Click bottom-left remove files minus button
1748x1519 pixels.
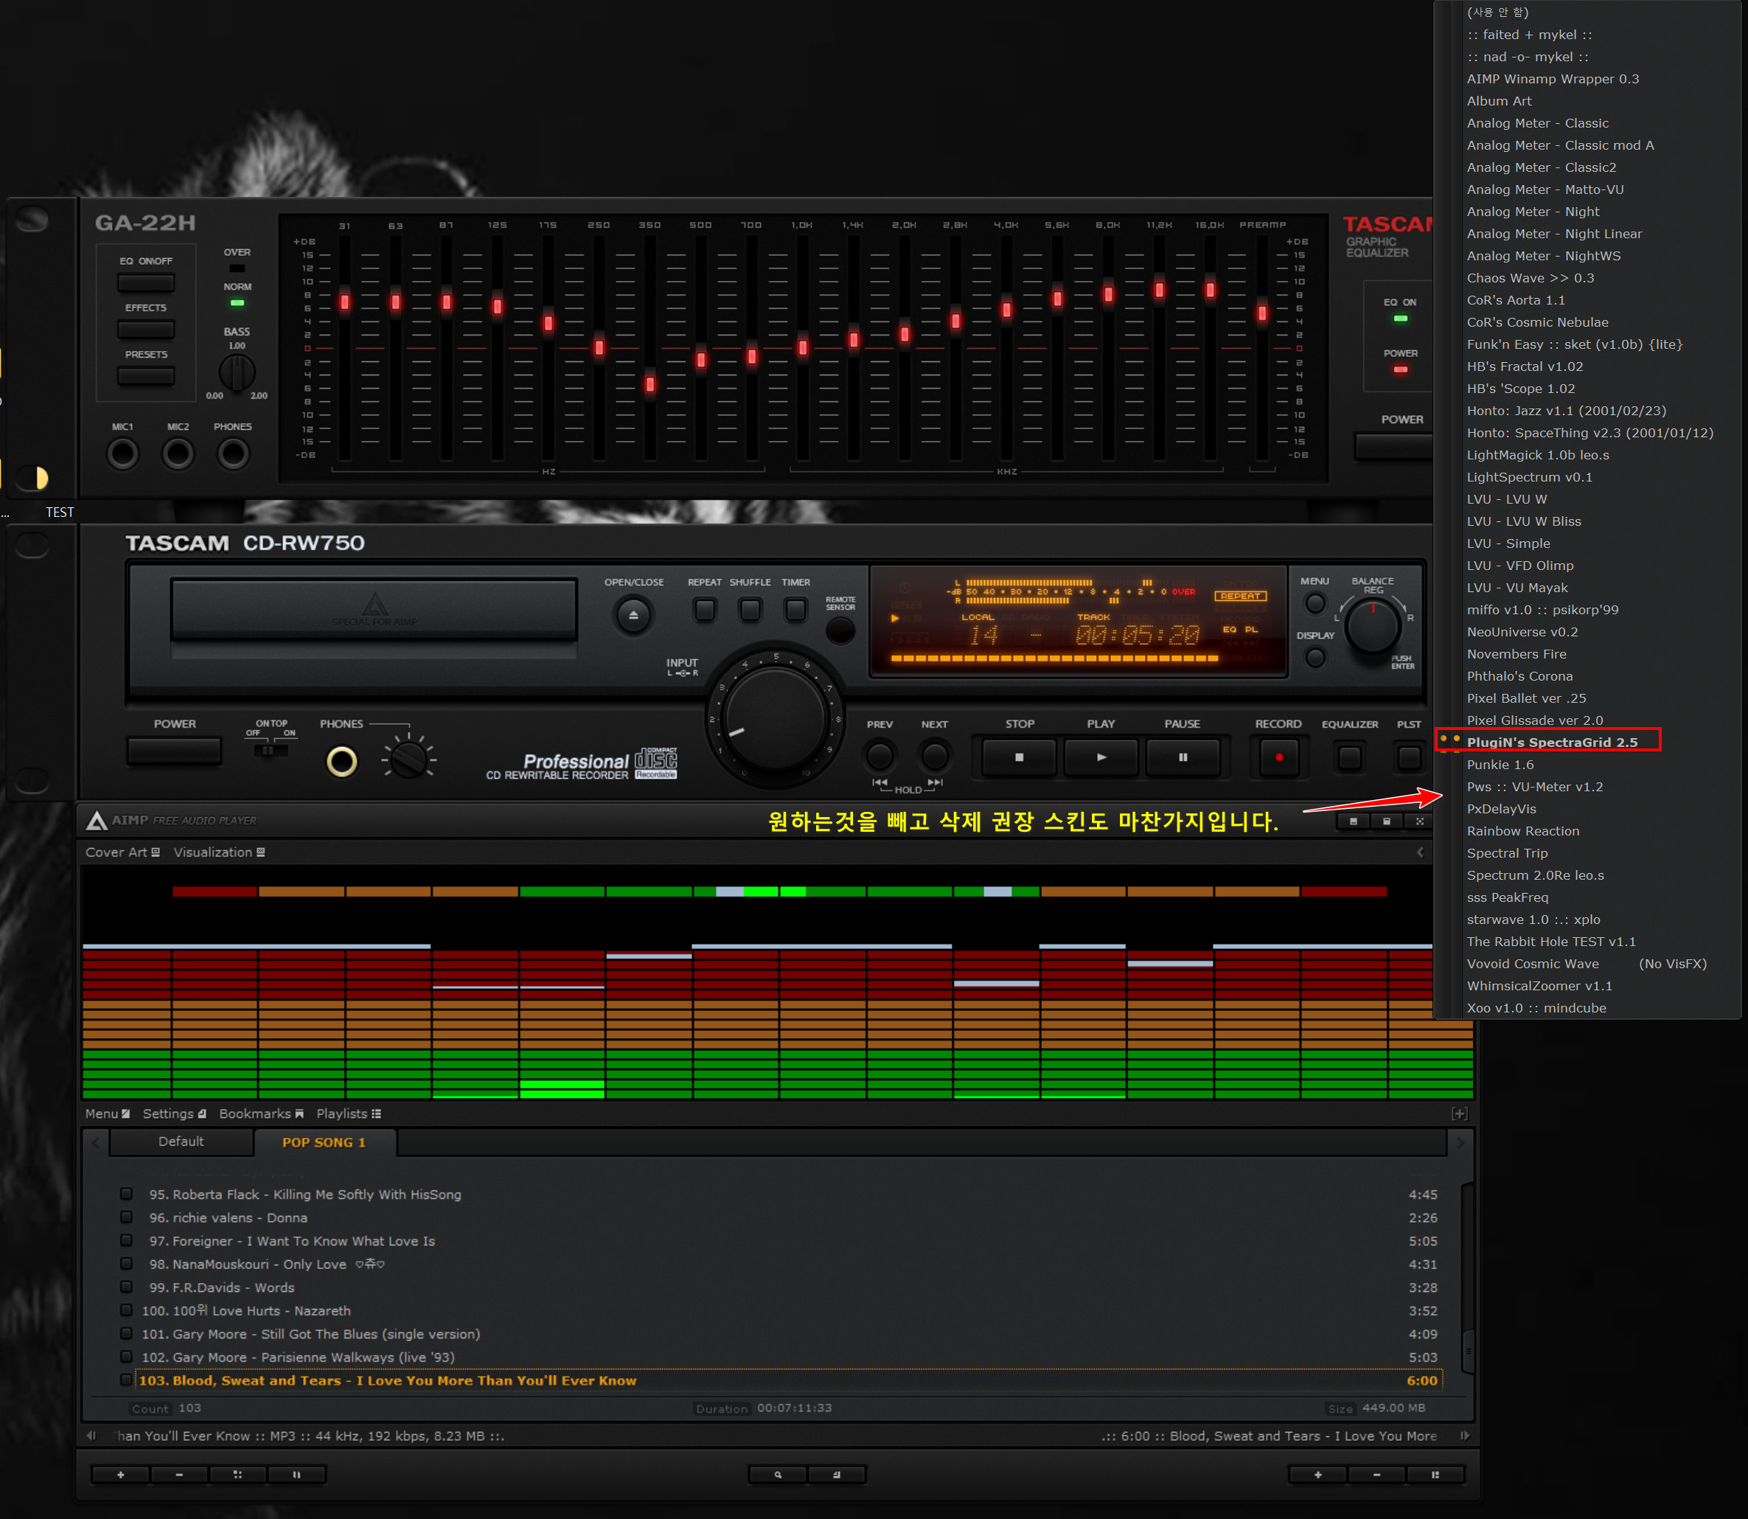click(179, 1475)
